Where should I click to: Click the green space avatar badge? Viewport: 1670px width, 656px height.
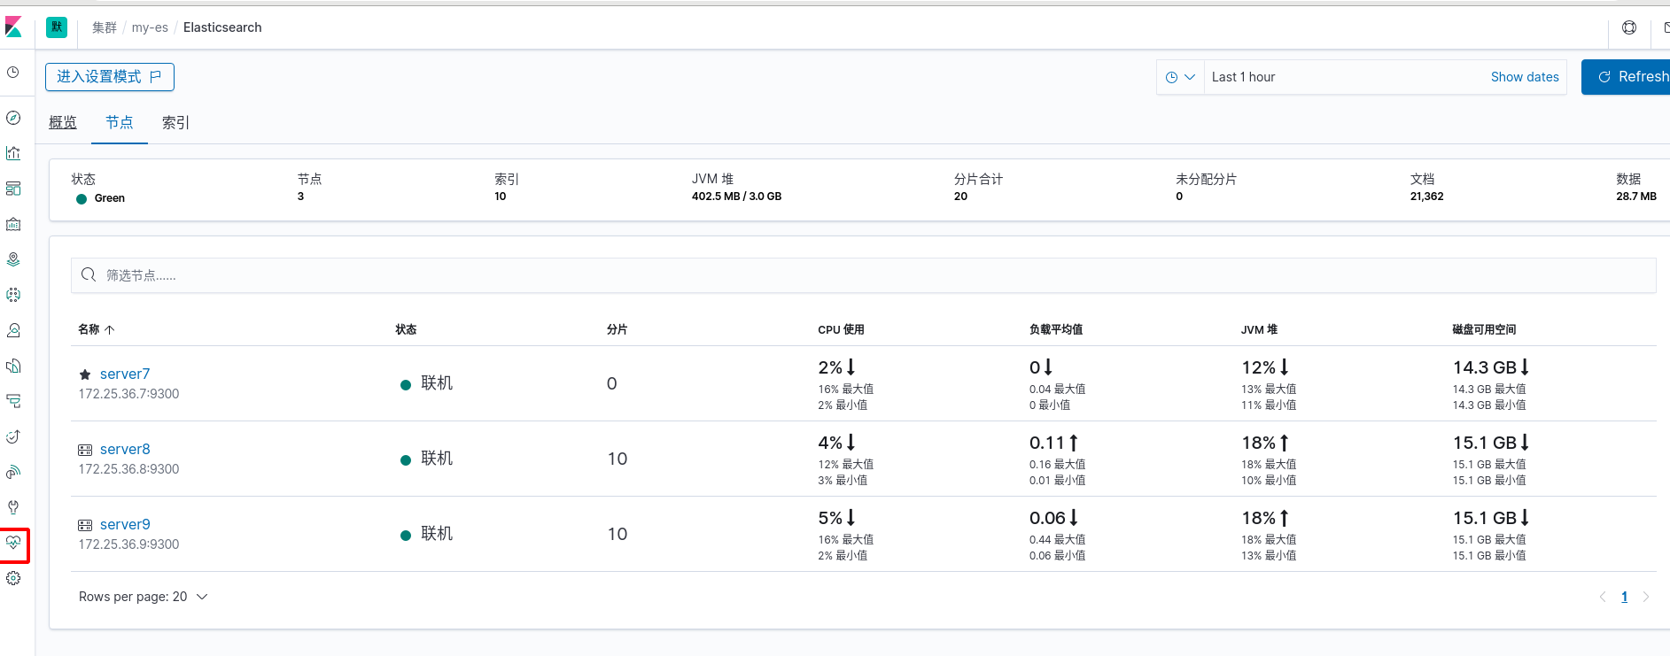(x=57, y=27)
